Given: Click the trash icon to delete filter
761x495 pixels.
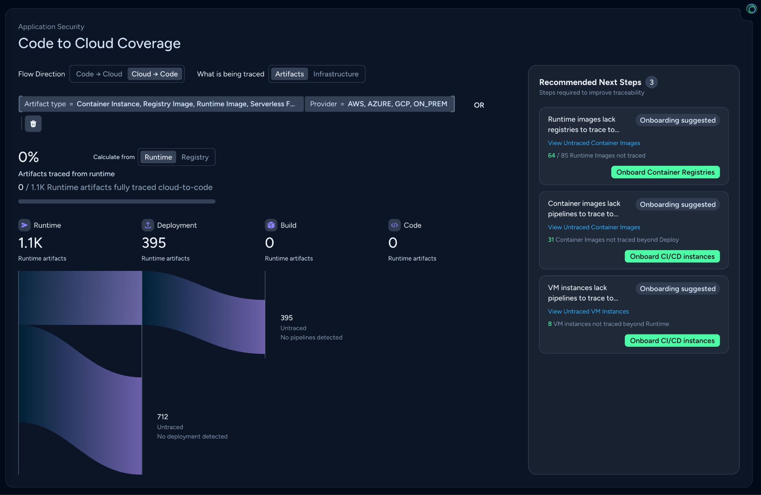Looking at the screenshot, I should [x=33, y=124].
